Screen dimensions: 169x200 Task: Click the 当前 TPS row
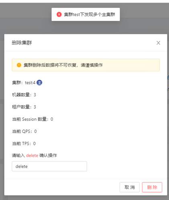(x=24, y=144)
